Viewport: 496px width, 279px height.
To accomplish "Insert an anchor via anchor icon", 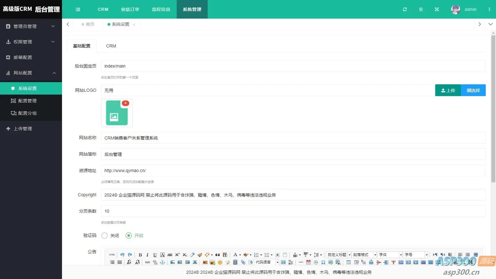I will coord(162,262).
